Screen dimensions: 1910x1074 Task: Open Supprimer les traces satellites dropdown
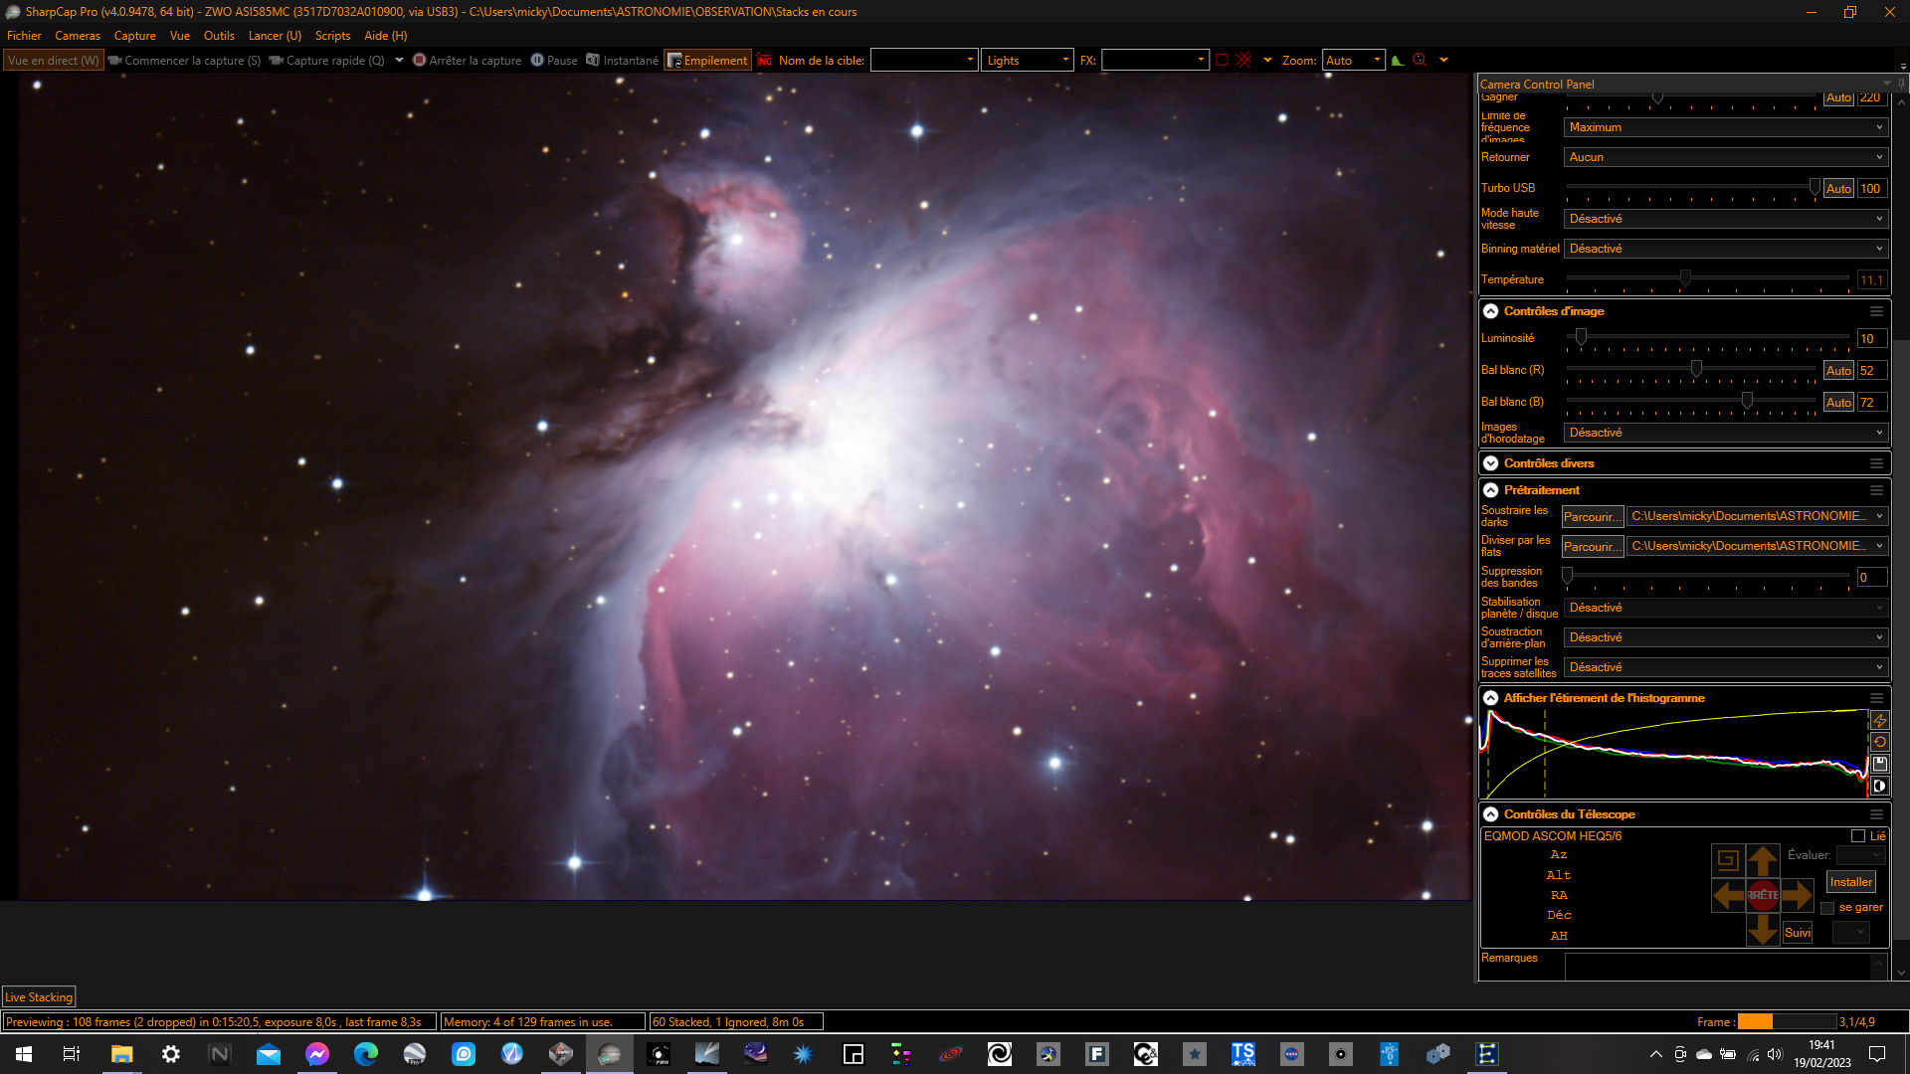coord(1726,667)
